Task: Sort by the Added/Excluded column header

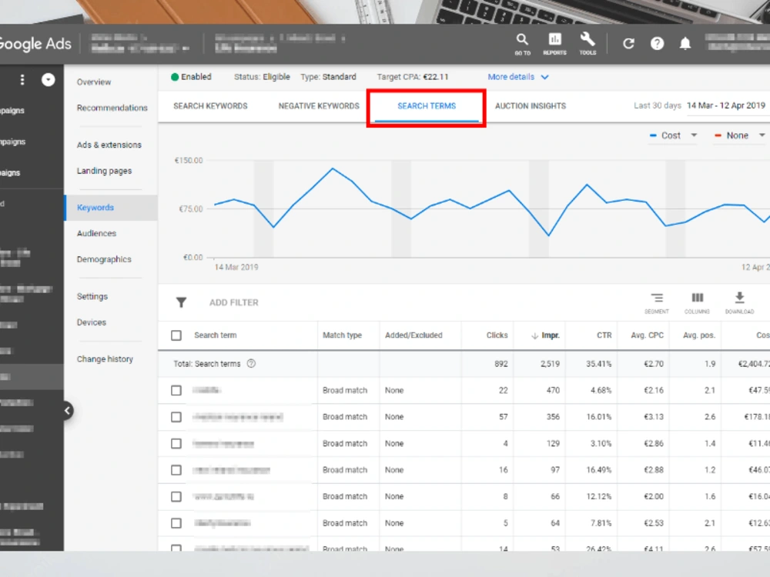Action: click(x=413, y=335)
